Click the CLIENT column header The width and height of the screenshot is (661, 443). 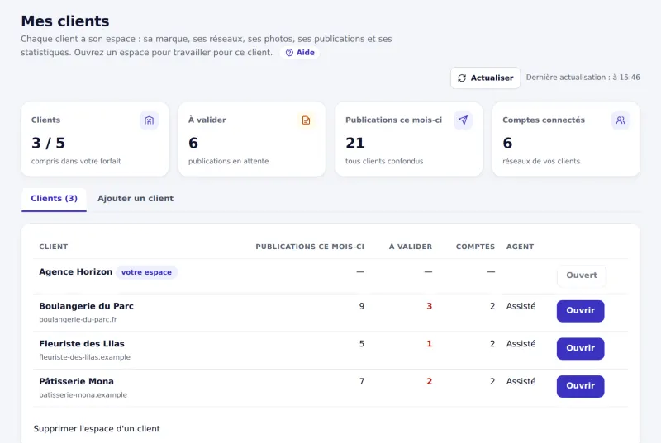tap(54, 247)
